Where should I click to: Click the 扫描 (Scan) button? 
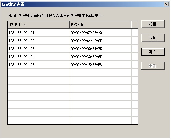(153, 24)
